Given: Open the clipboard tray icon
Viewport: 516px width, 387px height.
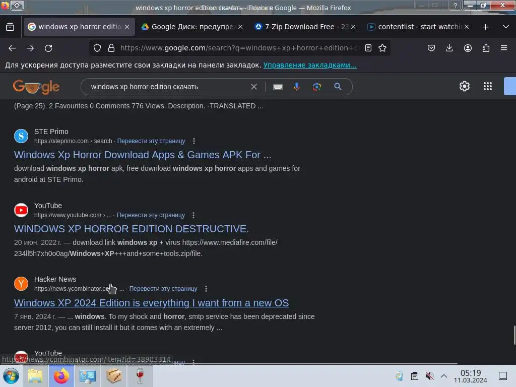Looking at the screenshot, I should point(415,376).
